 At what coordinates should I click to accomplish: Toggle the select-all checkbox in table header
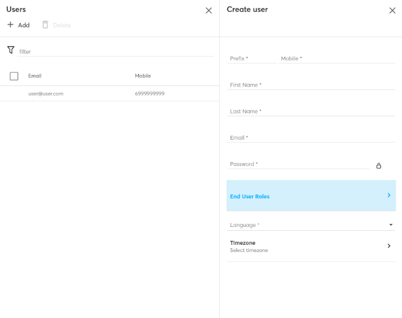[x=14, y=76]
